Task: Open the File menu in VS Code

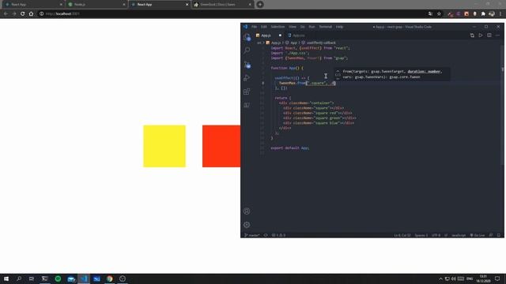Action: pyautogui.click(x=255, y=27)
